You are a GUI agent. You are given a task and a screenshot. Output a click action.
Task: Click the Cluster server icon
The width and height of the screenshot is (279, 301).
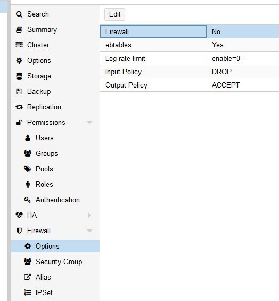pyautogui.click(x=19, y=45)
